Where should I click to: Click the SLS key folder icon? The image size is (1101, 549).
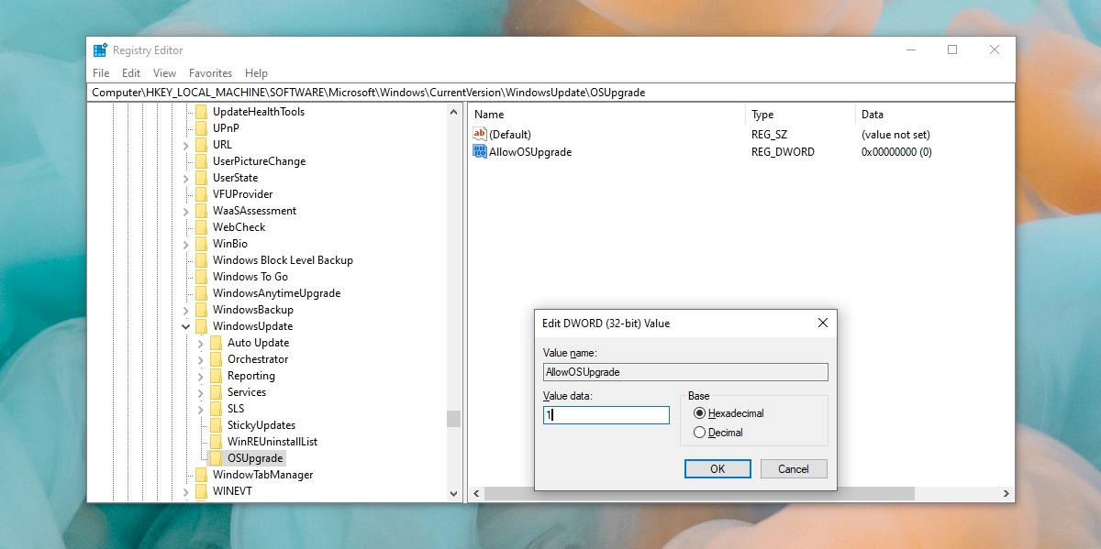(215, 408)
